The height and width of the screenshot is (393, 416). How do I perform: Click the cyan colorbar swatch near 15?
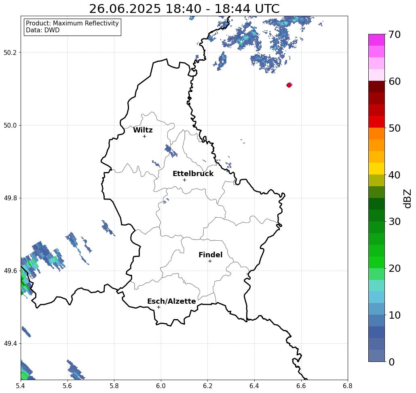point(376,286)
